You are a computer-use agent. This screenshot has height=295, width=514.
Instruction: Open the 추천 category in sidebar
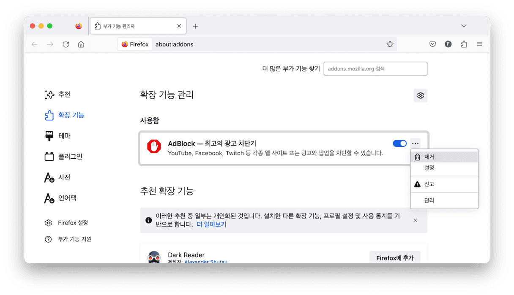click(57, 95)
